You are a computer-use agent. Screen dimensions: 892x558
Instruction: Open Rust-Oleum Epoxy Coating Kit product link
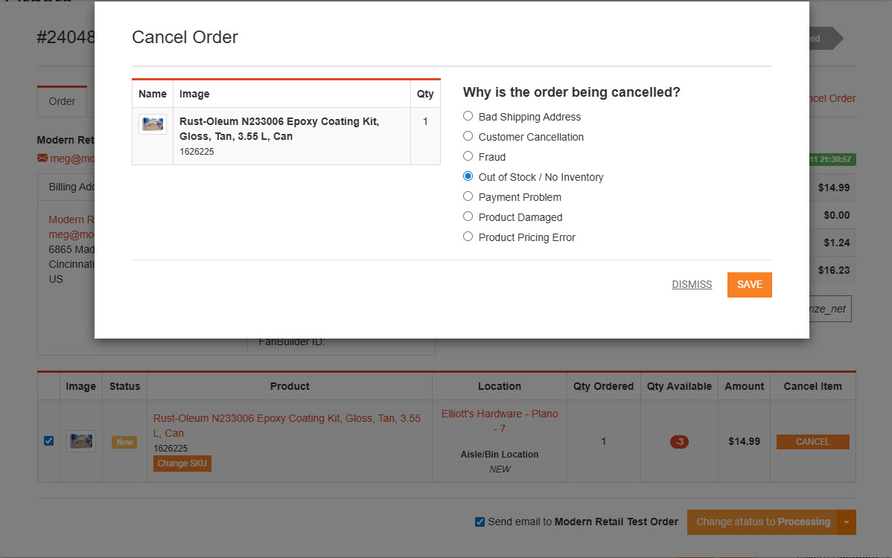287,426
